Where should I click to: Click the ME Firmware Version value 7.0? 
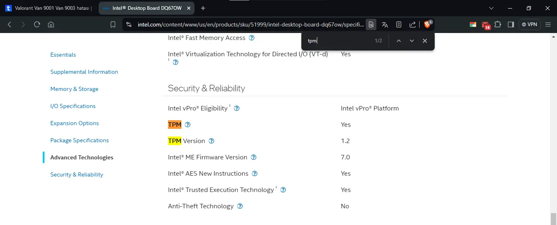click(x=345, y=157)
